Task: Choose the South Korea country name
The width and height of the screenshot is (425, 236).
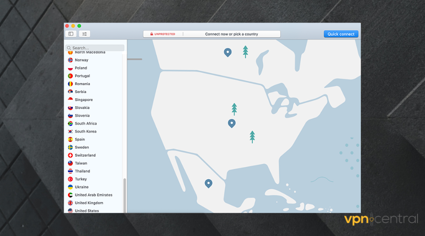Action: tap(85, 131)
